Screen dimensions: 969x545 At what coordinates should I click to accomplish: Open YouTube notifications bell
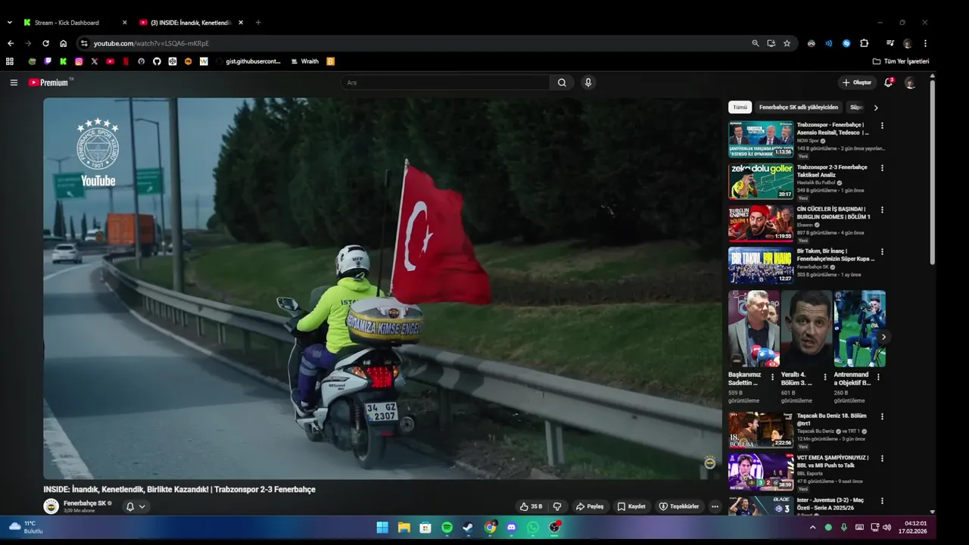888,83
